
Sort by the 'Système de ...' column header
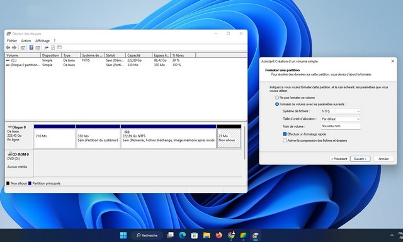point(93,55)
